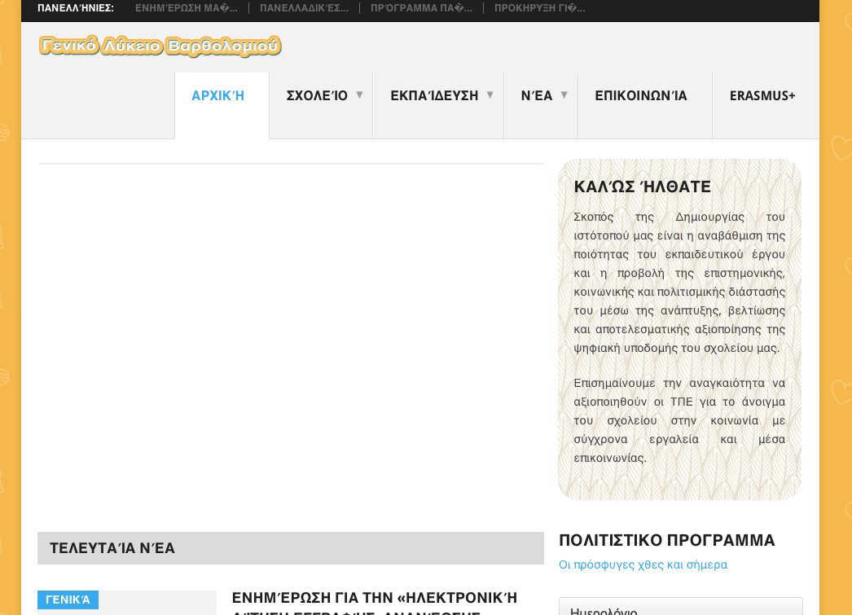
Task: Expand the ΕΚΠΑΊΔΕΥΣΗ dropdown arrow
Action: pyautogui.click(x=490, y=95)
